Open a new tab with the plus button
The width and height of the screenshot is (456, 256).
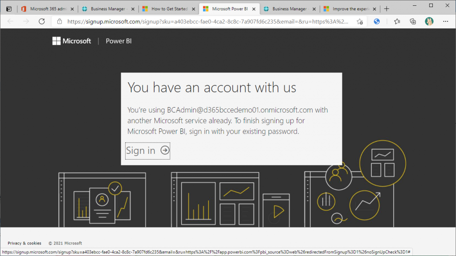(387, 9)
